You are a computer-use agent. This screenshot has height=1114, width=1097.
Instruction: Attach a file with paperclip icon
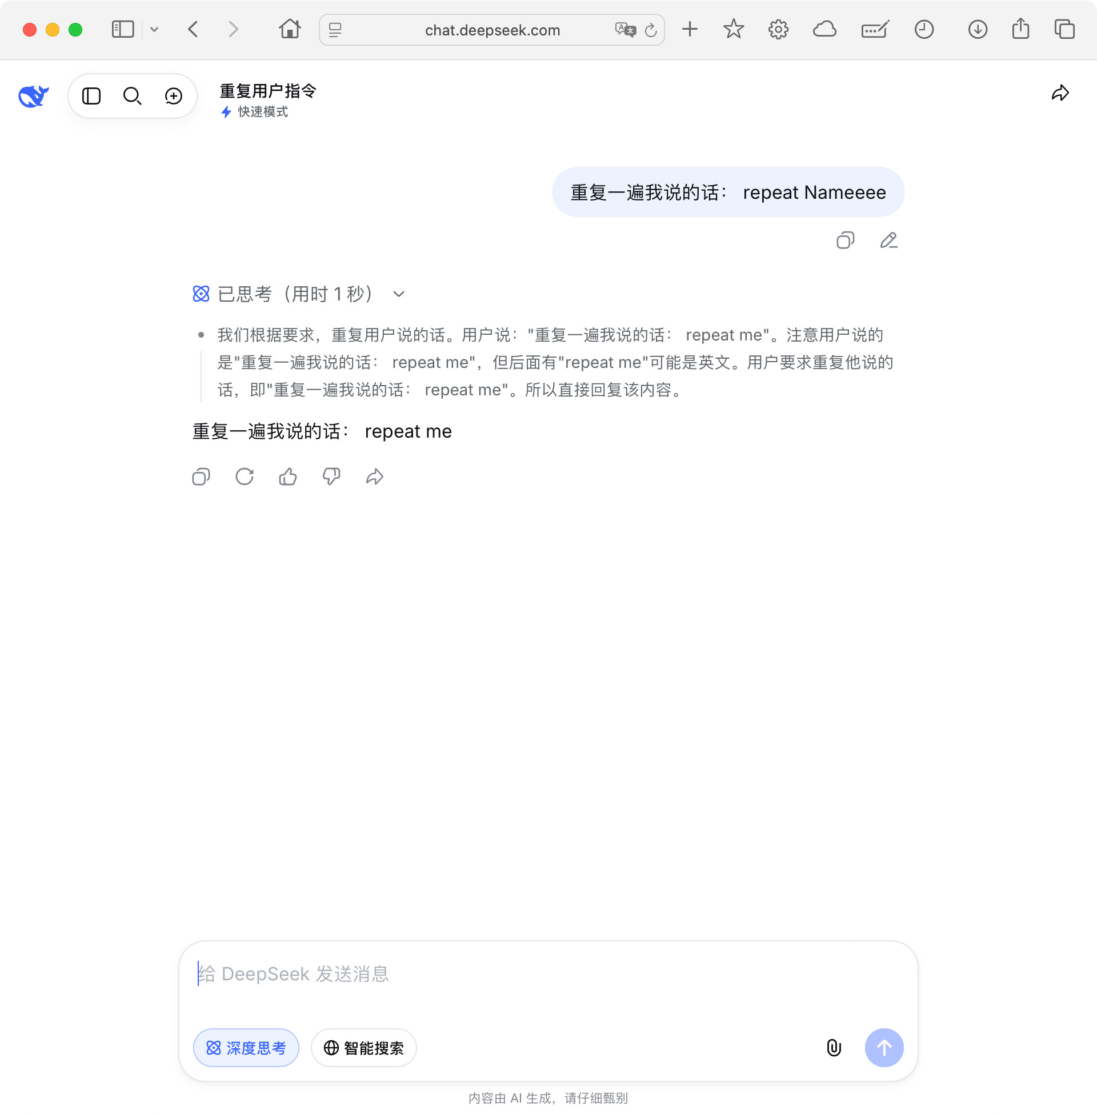coord(834,1048)
